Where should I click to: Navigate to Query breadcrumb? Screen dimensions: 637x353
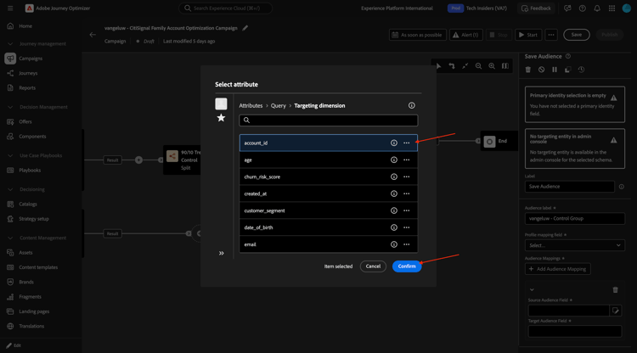coord(279,105)
